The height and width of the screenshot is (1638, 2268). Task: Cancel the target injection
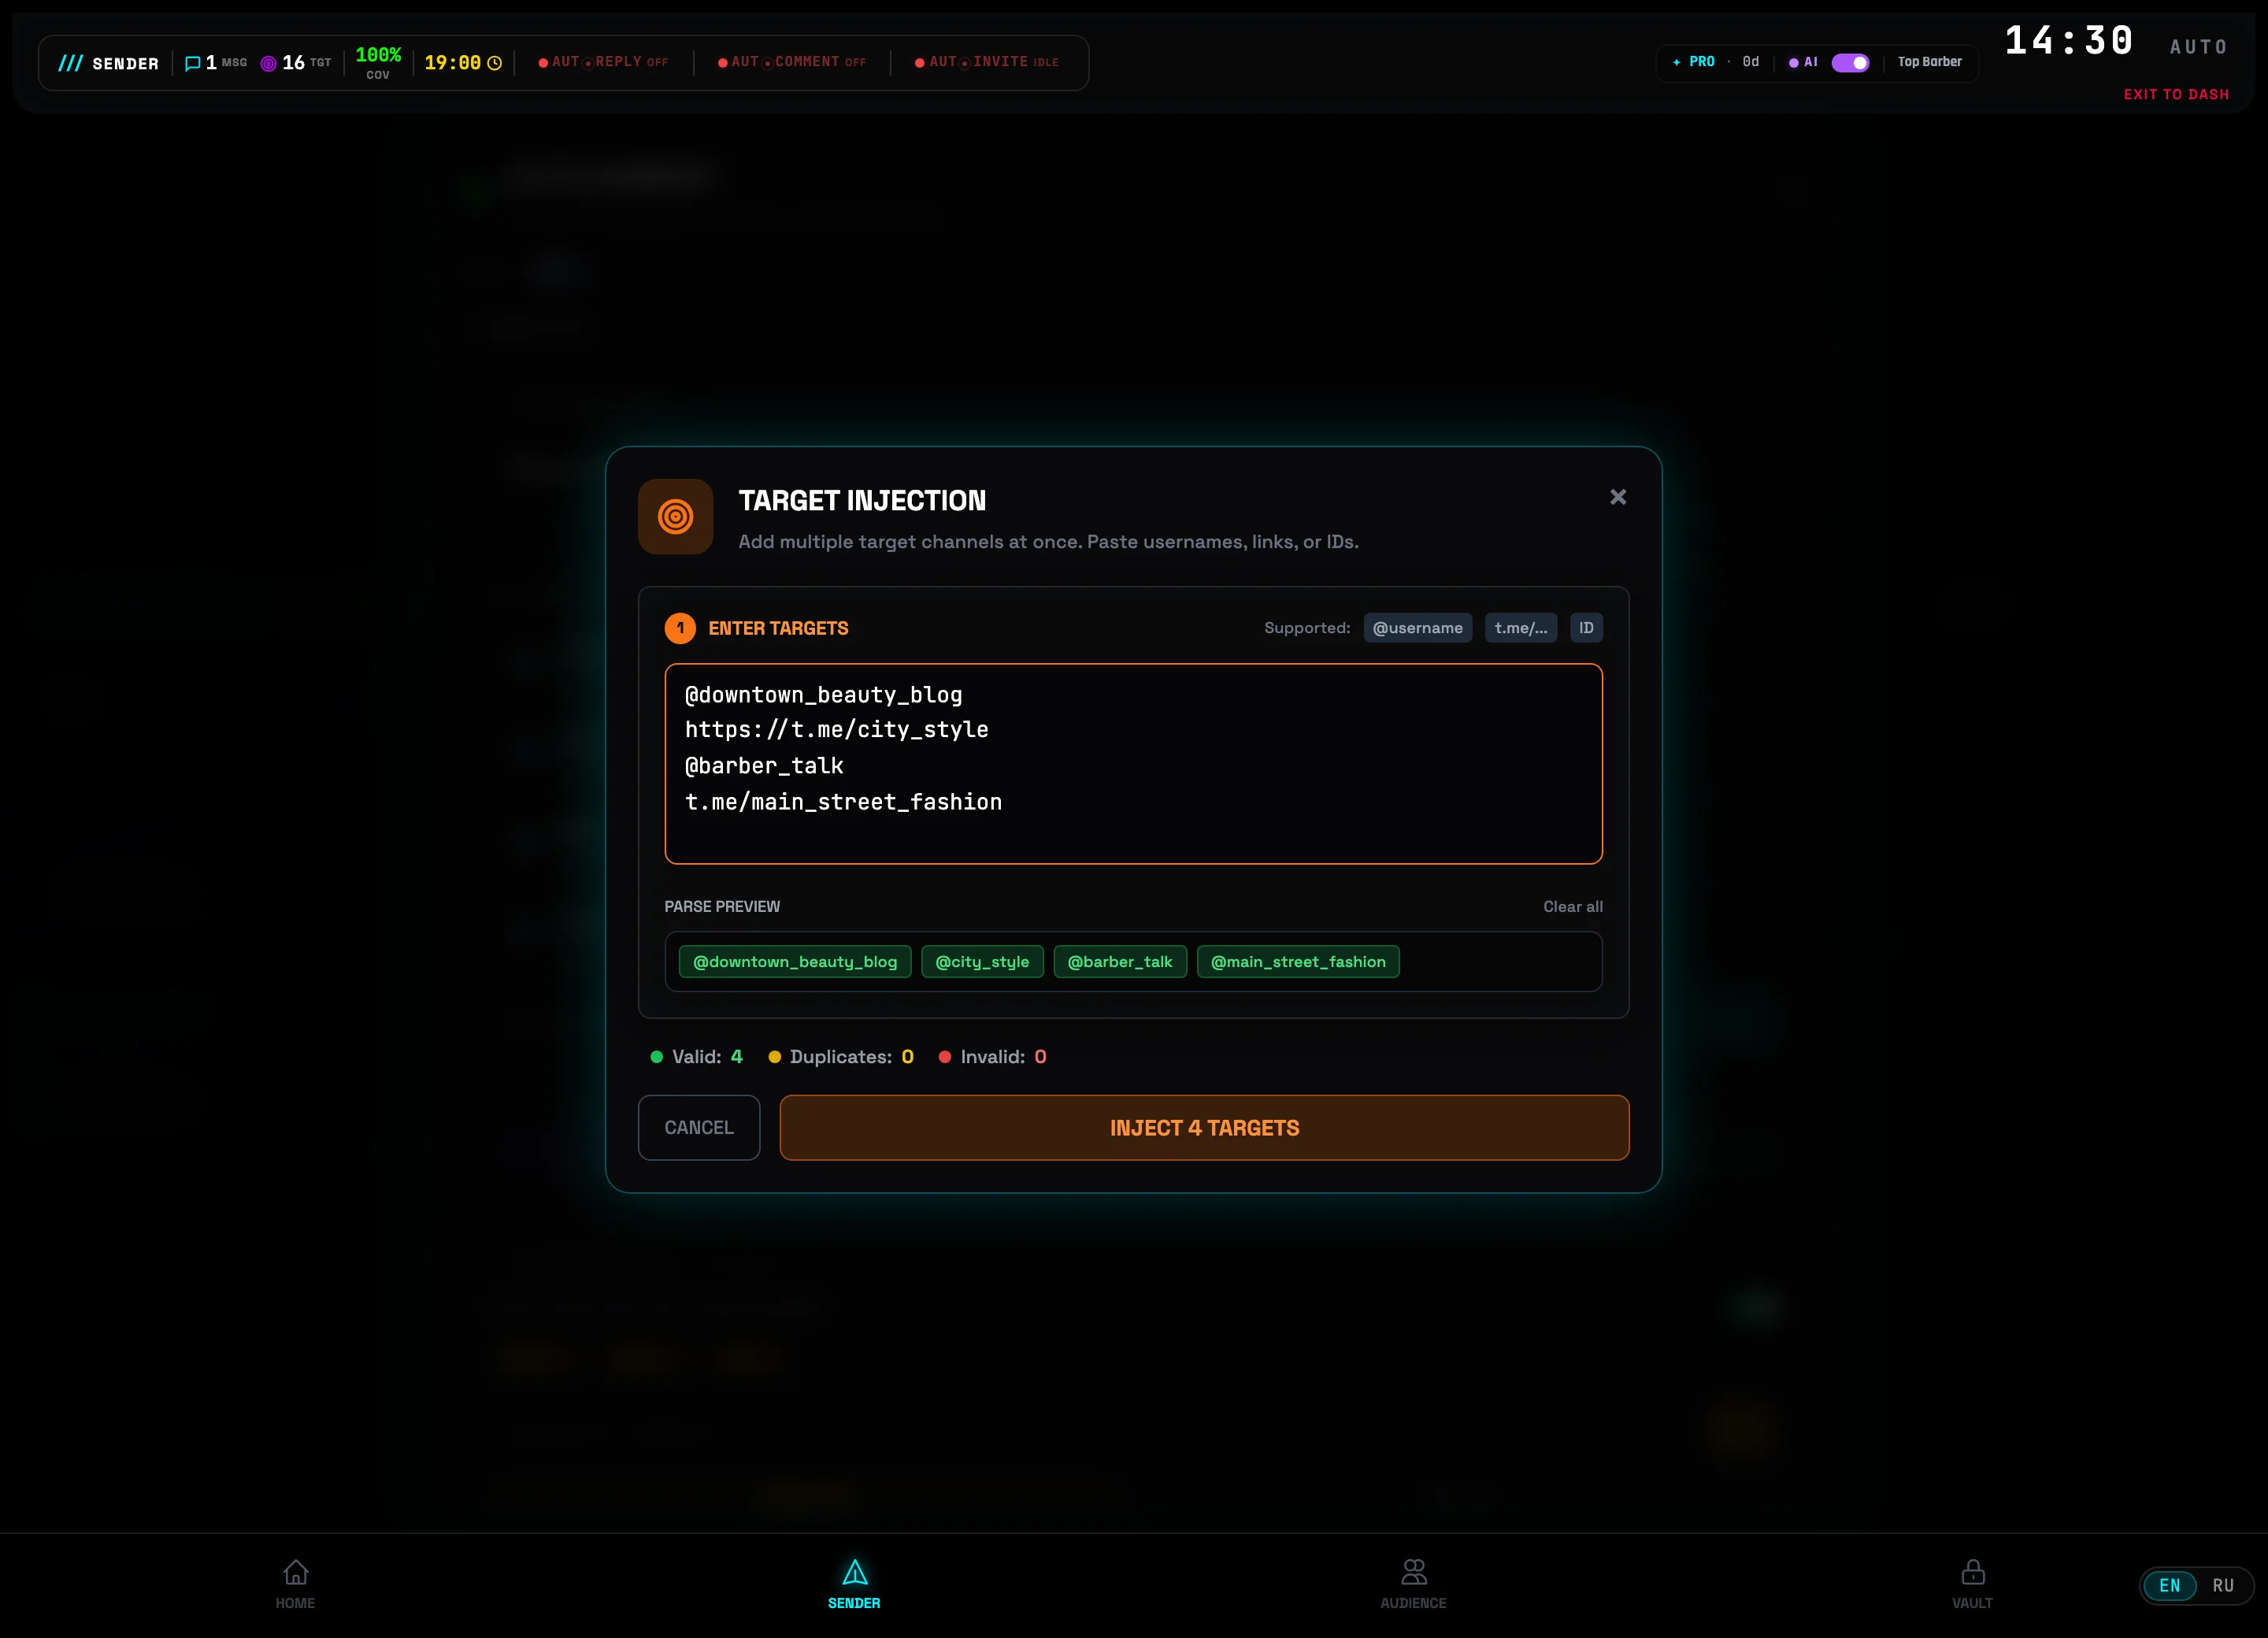coord(699,1127)
